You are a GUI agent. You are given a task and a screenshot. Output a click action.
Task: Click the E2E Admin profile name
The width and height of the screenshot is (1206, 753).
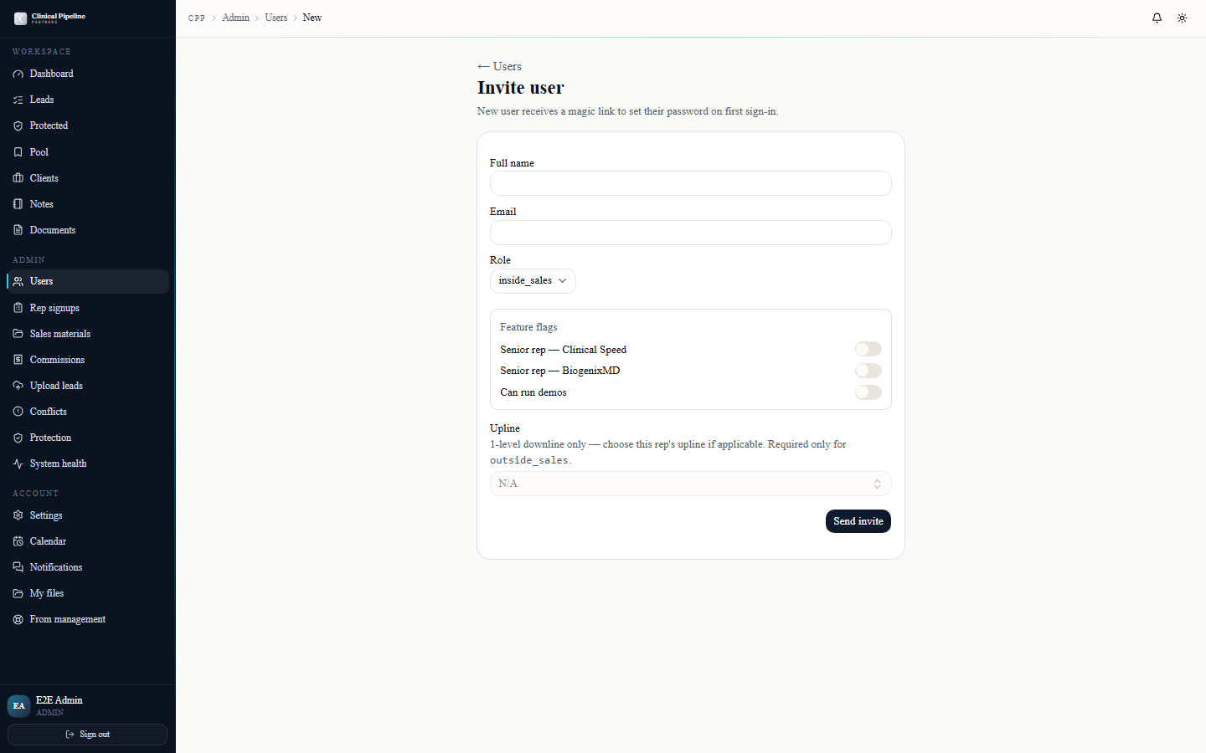click(59, 700)
